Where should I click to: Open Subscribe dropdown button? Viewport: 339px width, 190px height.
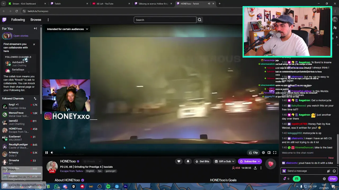pos(250,161)
